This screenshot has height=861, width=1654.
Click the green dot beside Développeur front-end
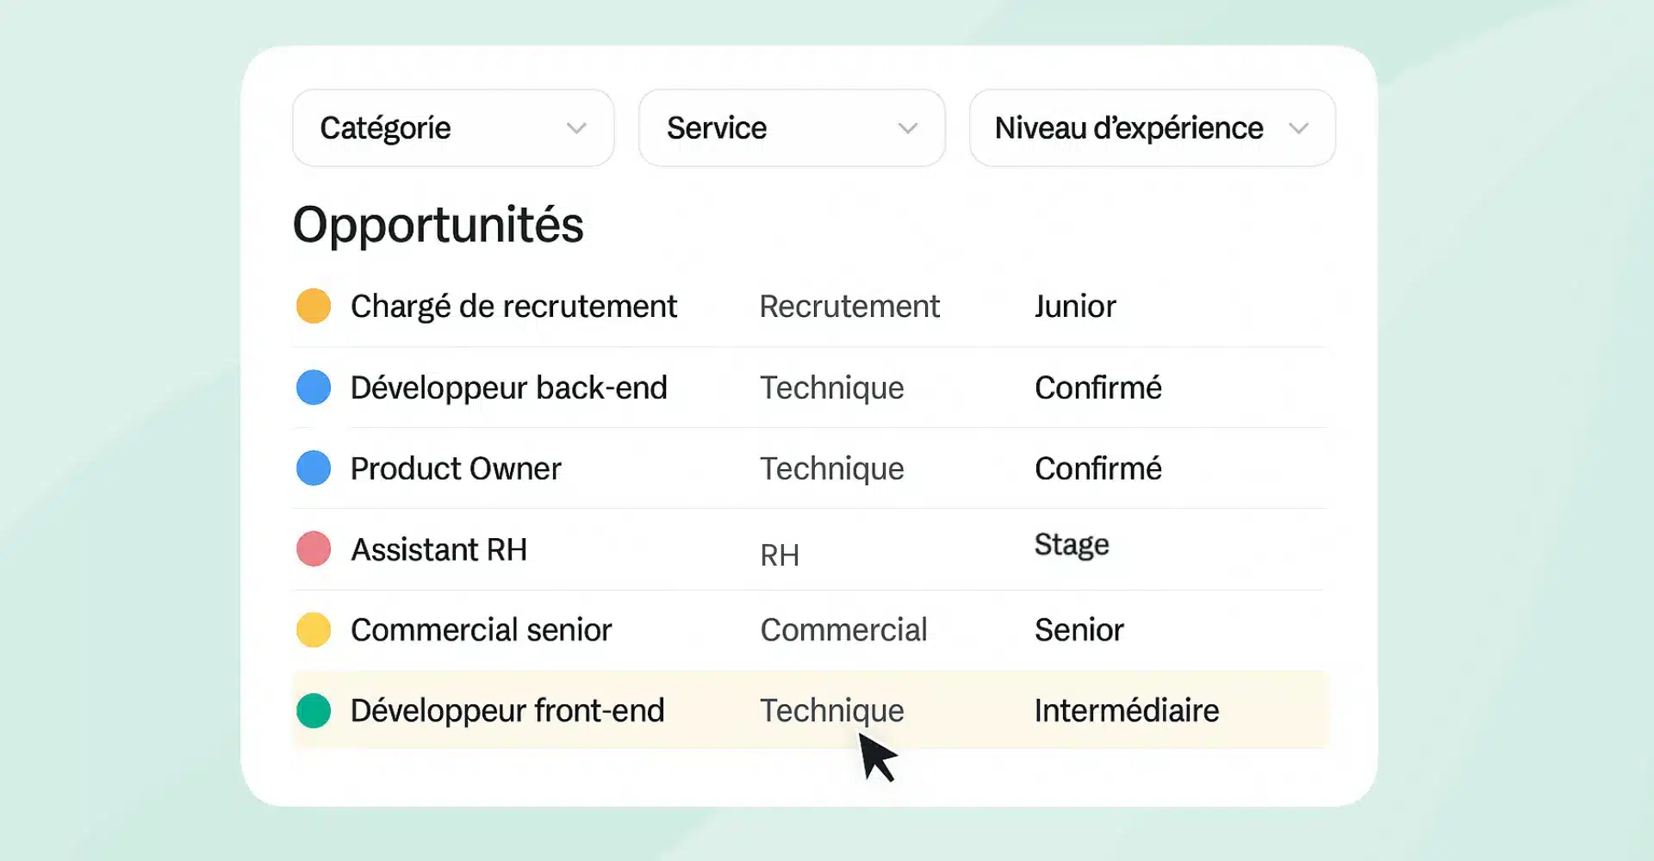point(314,711)
